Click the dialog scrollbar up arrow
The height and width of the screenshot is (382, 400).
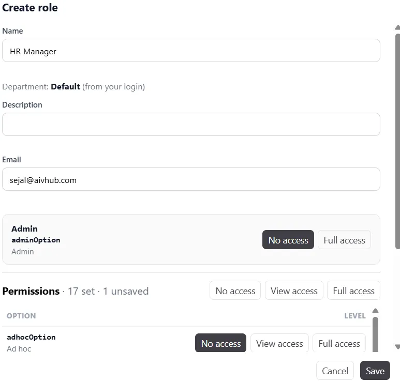[397, 27]
